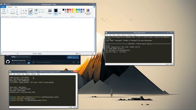The height and width of the screenshot is (110, 196).
Task: Click the start_time line in code editor
Action: [18, 87]
